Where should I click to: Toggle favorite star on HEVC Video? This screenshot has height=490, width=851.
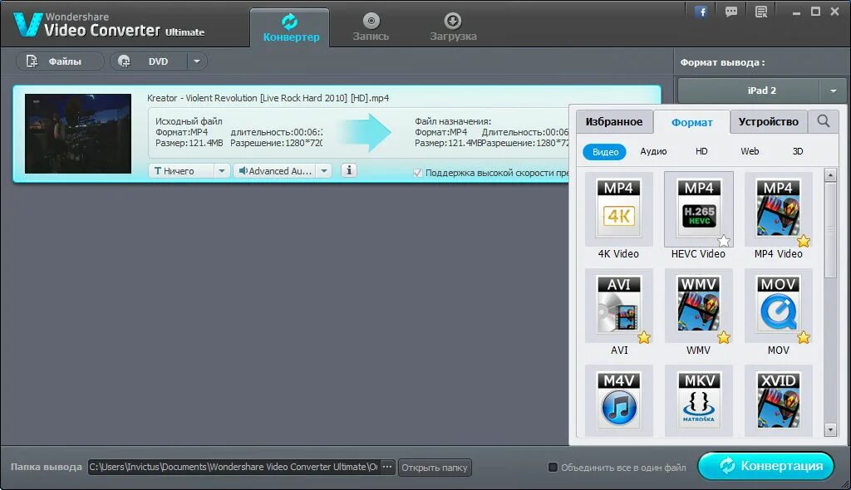tap(724, 240)
